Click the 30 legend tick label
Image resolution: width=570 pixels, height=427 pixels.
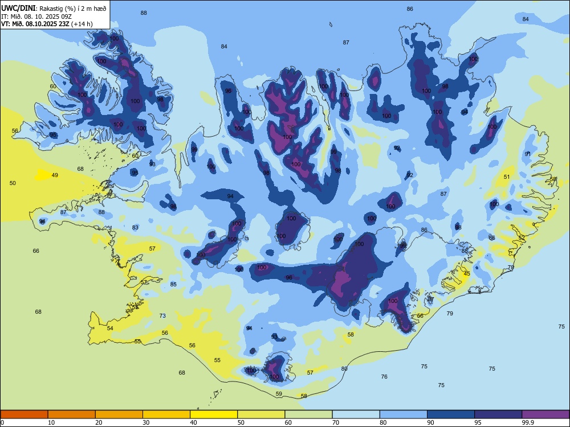[146, 422]
